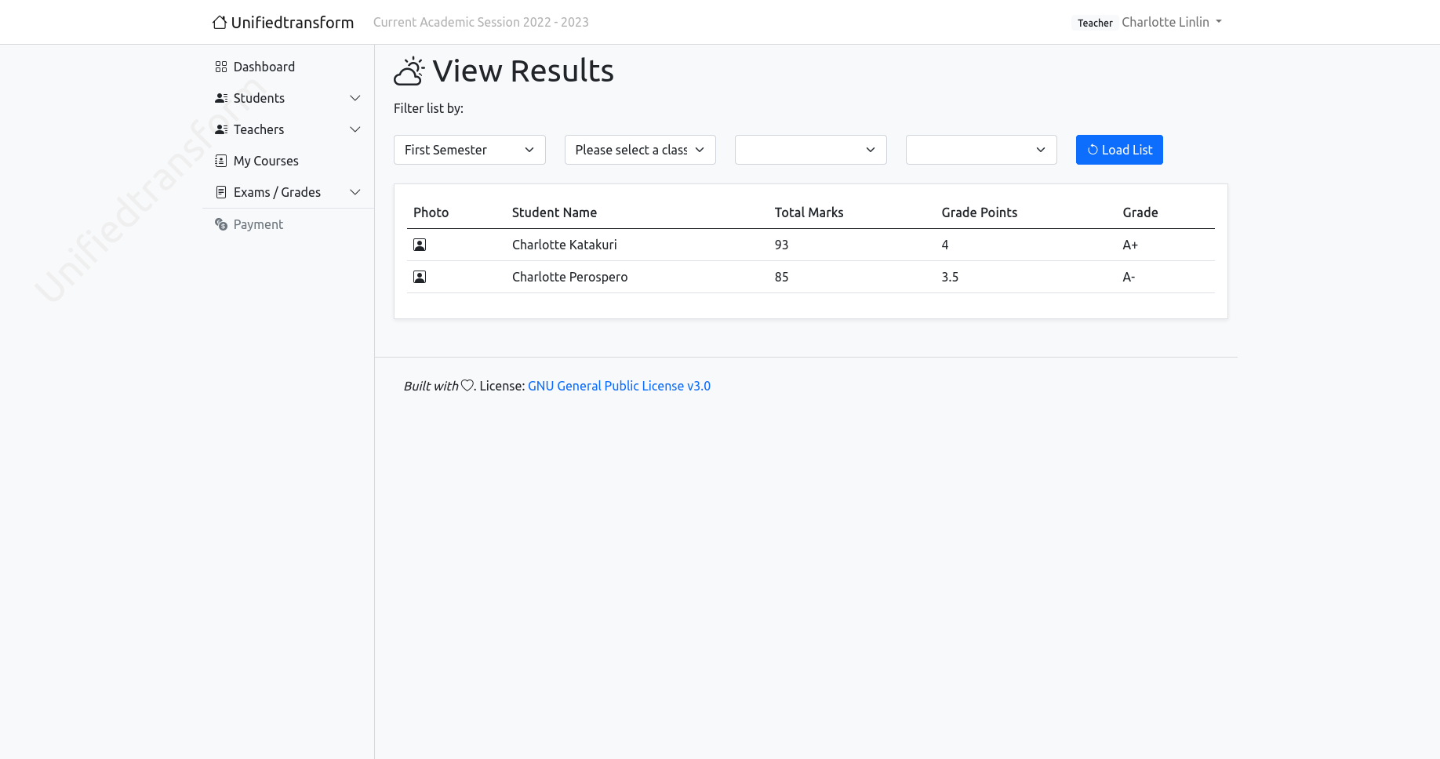Click the Photo column header
This screenshot has width=1440, height=759.
coord(431,212)
